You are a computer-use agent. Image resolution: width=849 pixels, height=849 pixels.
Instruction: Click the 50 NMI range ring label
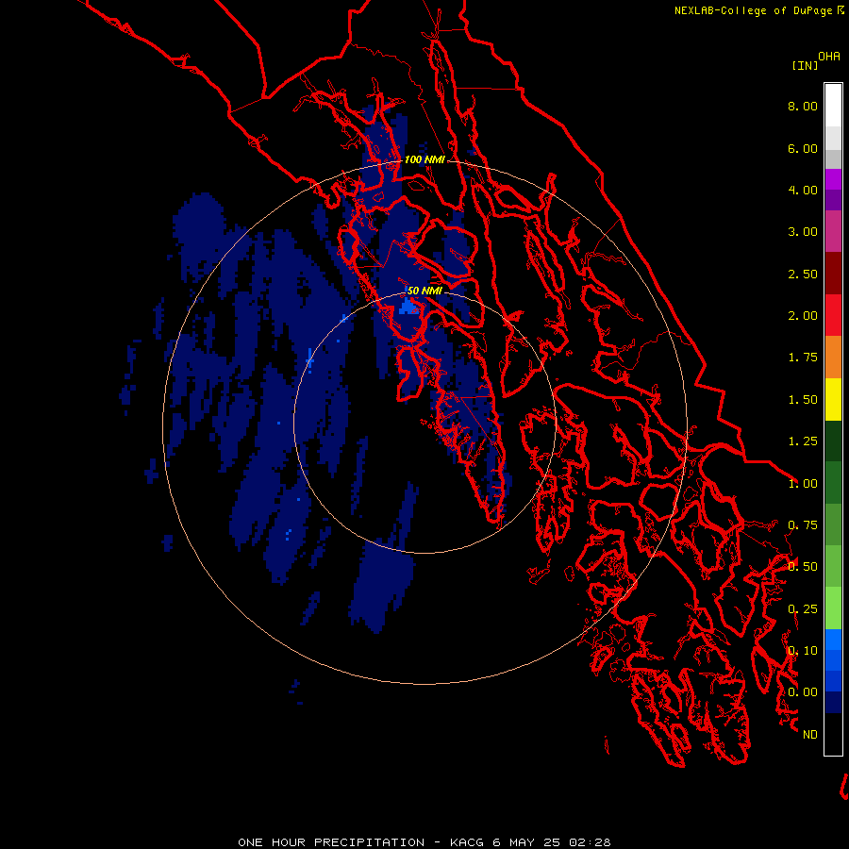click(424, 291)
